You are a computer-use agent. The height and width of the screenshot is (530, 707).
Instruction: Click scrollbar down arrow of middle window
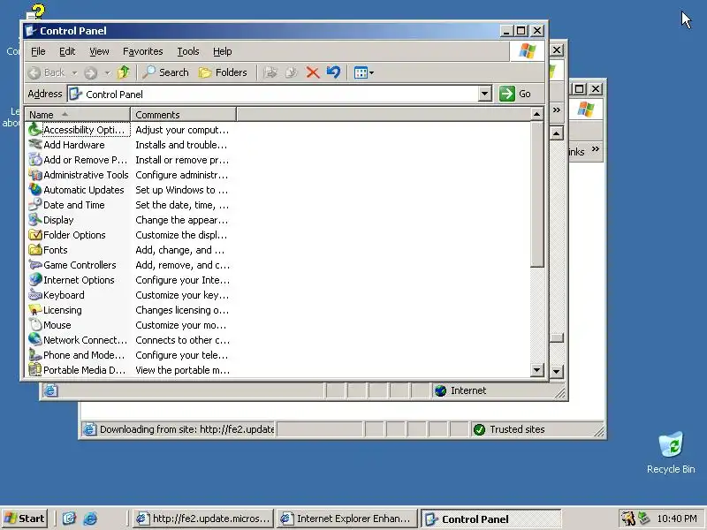557,372
